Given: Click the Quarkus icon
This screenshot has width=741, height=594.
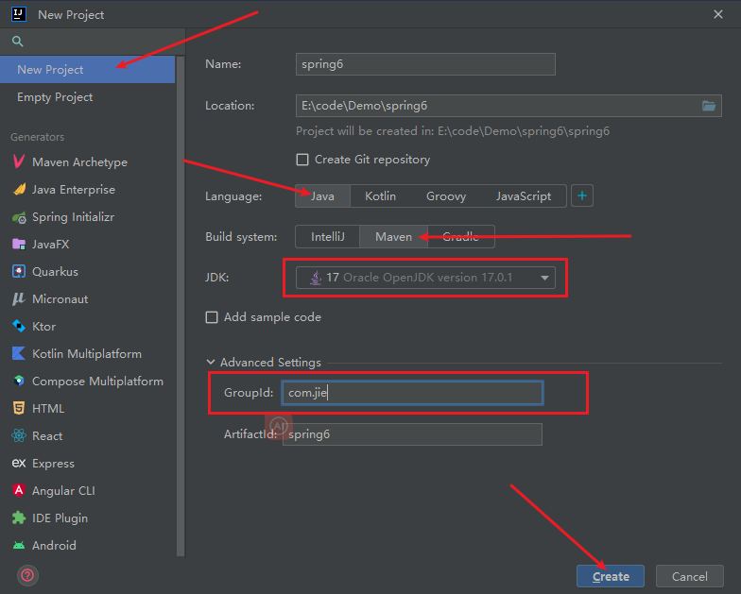Looking at the screenshot, I should pos(19,272).
